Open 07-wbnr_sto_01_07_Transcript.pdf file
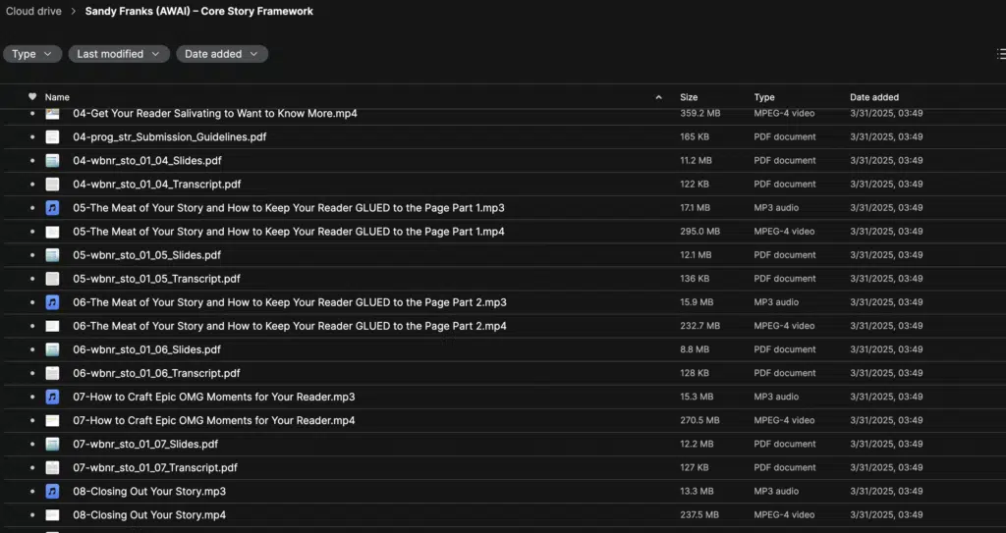This screenshot has width=1006, height=533. point(155,467)
